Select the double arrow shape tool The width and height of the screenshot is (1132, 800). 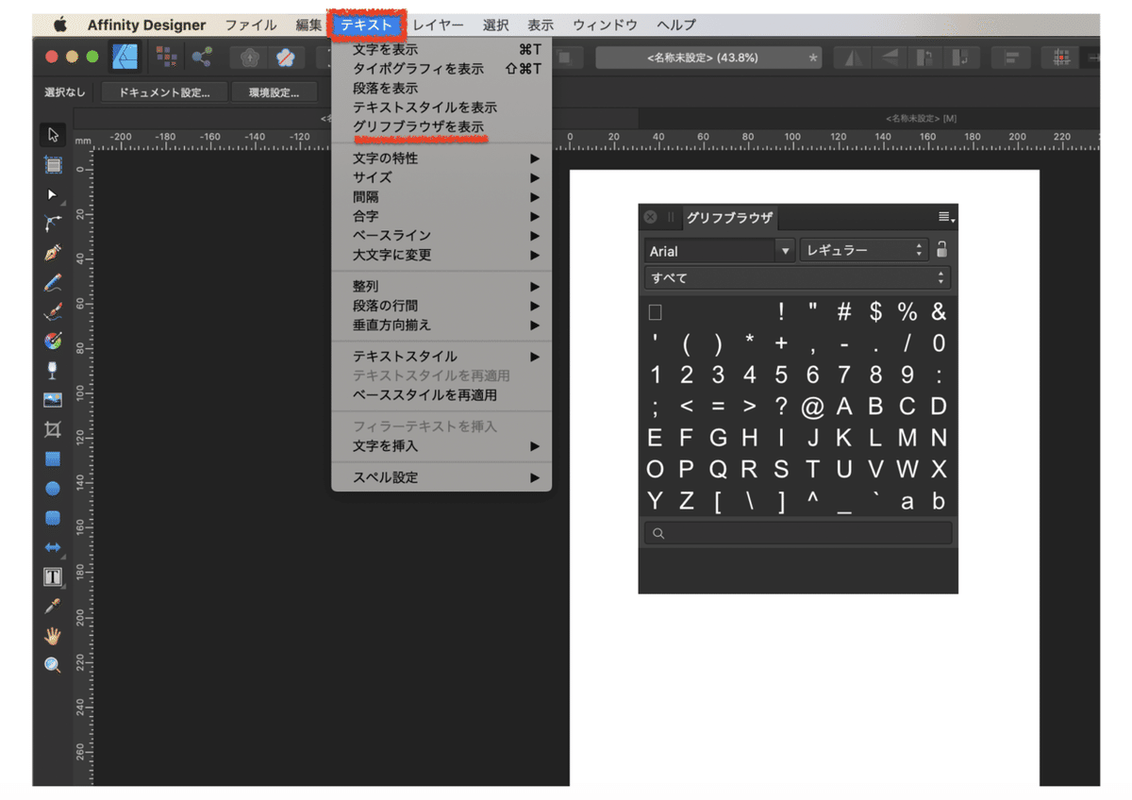pos(54,547)
